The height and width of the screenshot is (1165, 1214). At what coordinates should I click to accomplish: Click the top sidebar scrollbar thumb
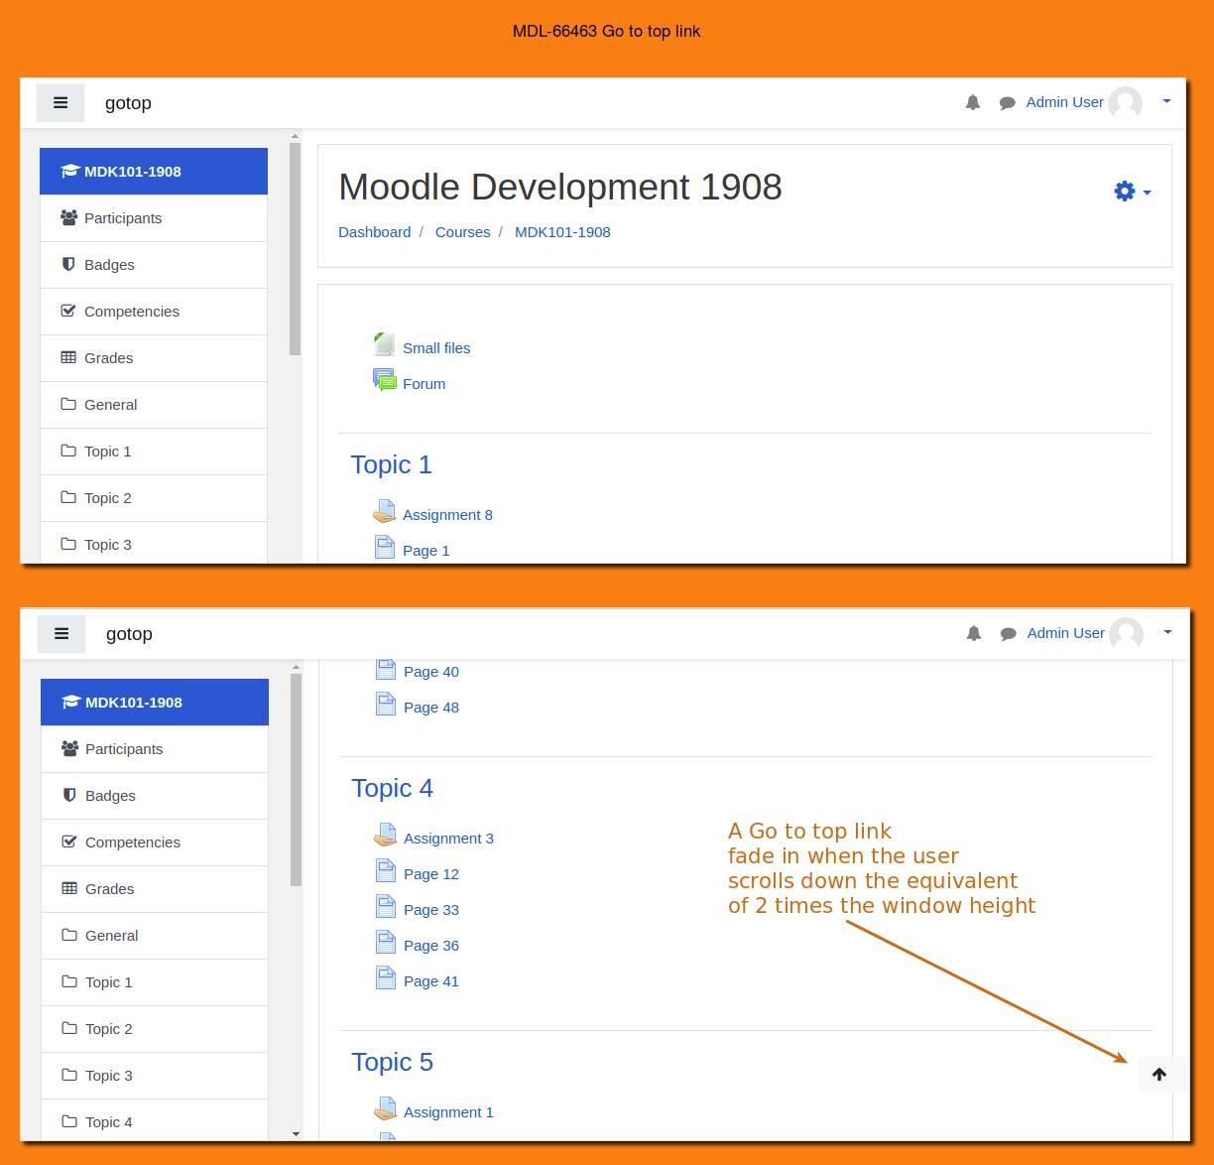tap(295, 249)
